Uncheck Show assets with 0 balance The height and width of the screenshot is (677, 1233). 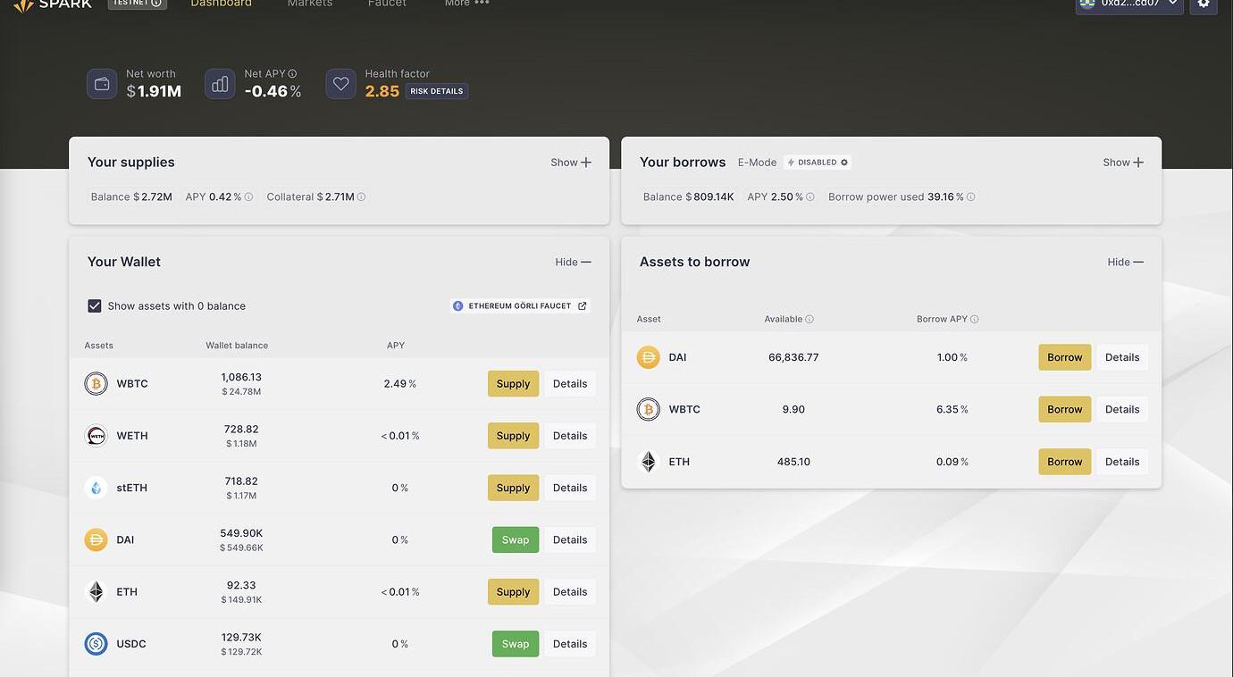coord(95,306)
